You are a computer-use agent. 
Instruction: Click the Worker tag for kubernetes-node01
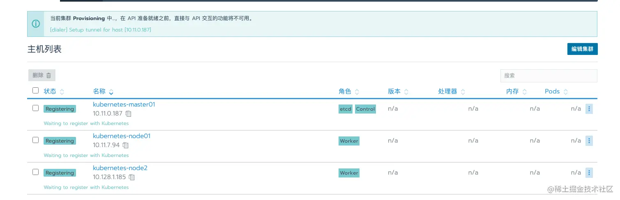349,141
